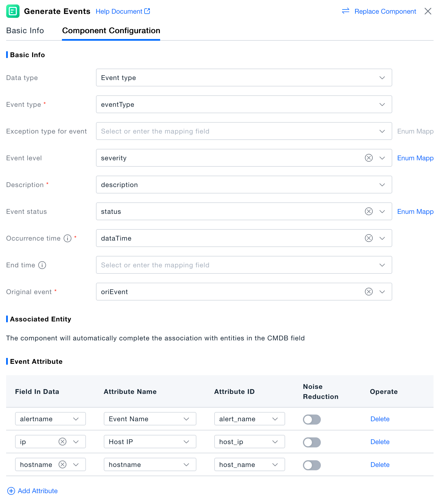Delete the hostname attribute row
438x499 pixels.
[x=380, y=465]
